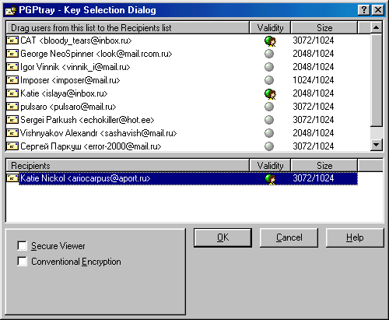The height and width of the screenshot is (320, 389).
Task: Close the Key Selection Dialog
Action: 378,10
